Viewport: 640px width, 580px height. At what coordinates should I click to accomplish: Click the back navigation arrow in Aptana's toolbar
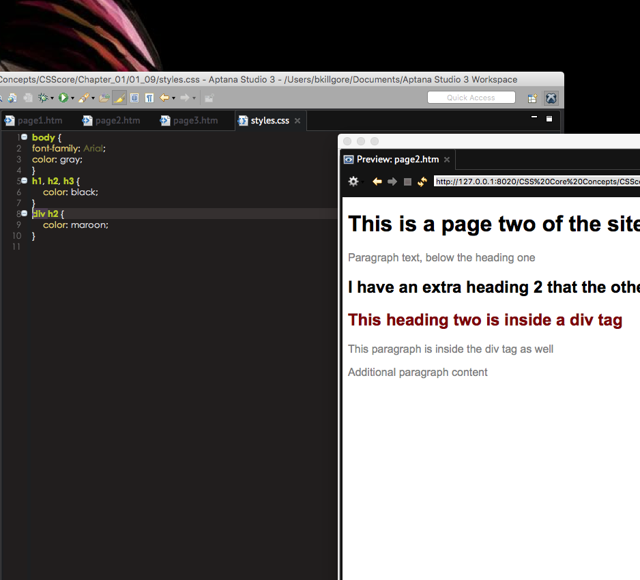click(165, 98)
